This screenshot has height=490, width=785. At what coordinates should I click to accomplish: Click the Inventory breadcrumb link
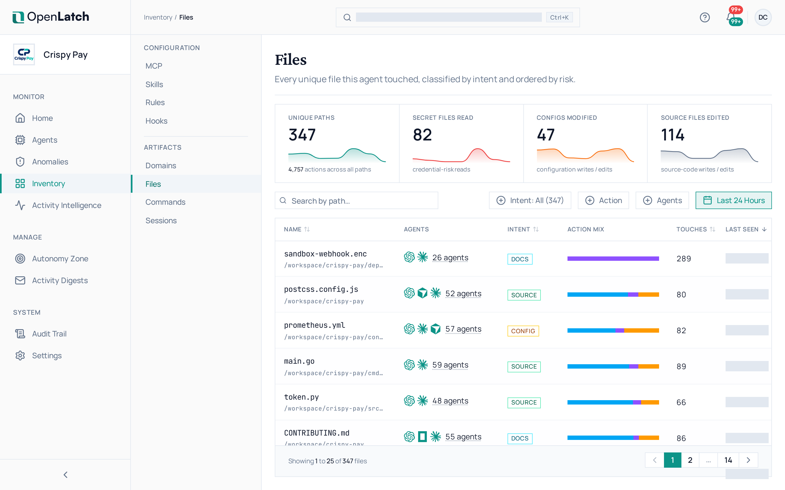pyautogui.click(x=158, y=17)
